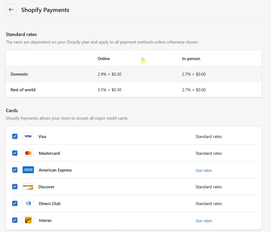Select the Rest of world row label
The width and height of the screenshot is (271, 232).
[x=23, y=90]
